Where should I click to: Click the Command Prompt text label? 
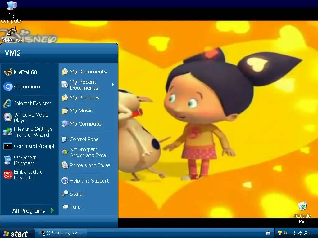pos(34,146)
